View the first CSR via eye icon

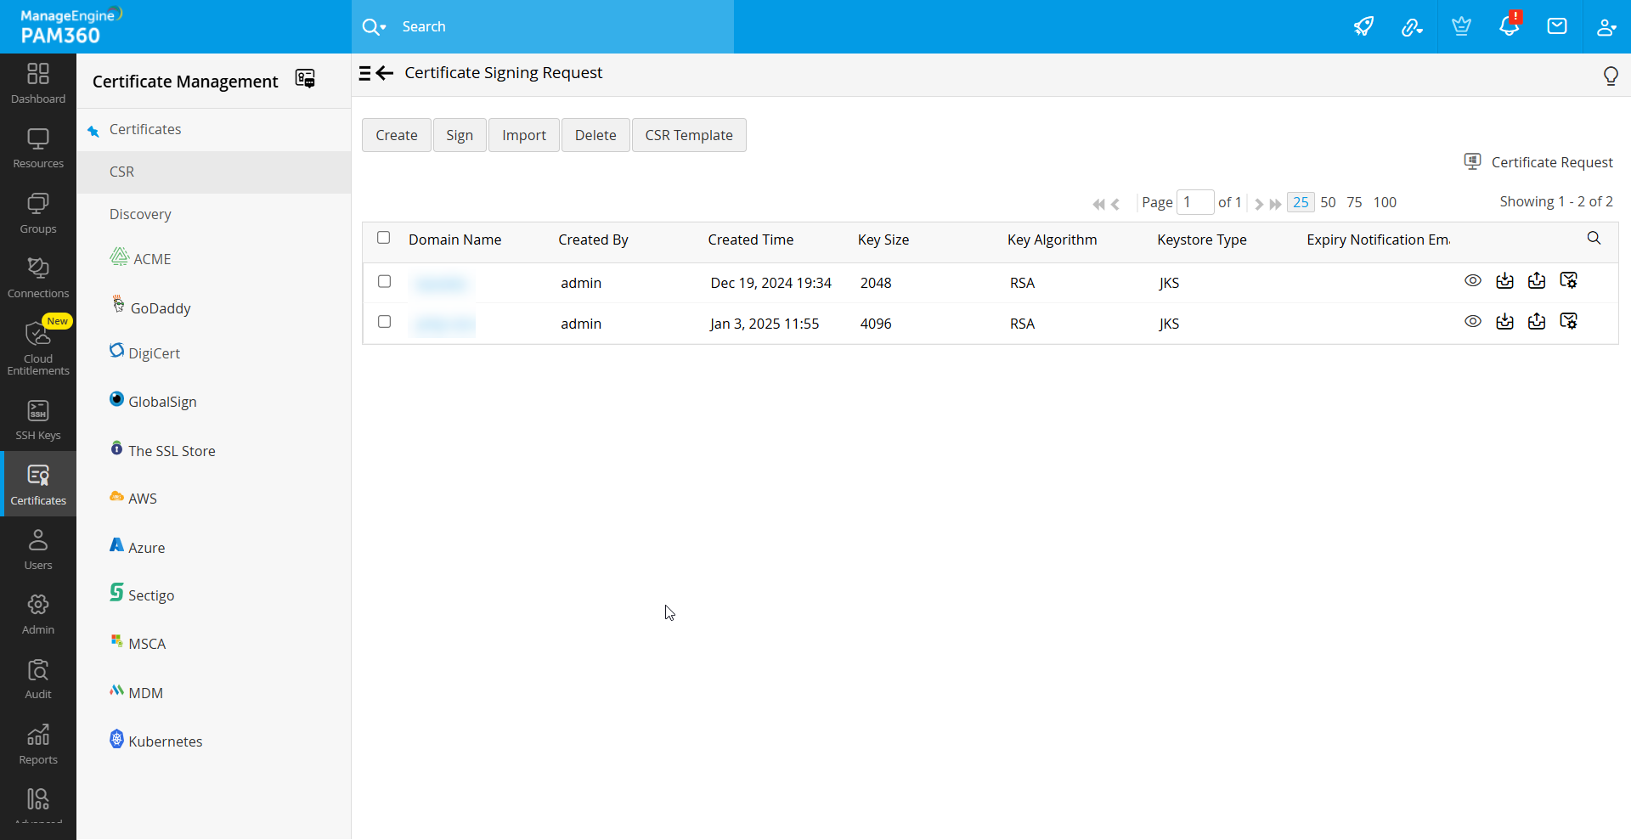pyautogui.click(x=1472, y=281)
